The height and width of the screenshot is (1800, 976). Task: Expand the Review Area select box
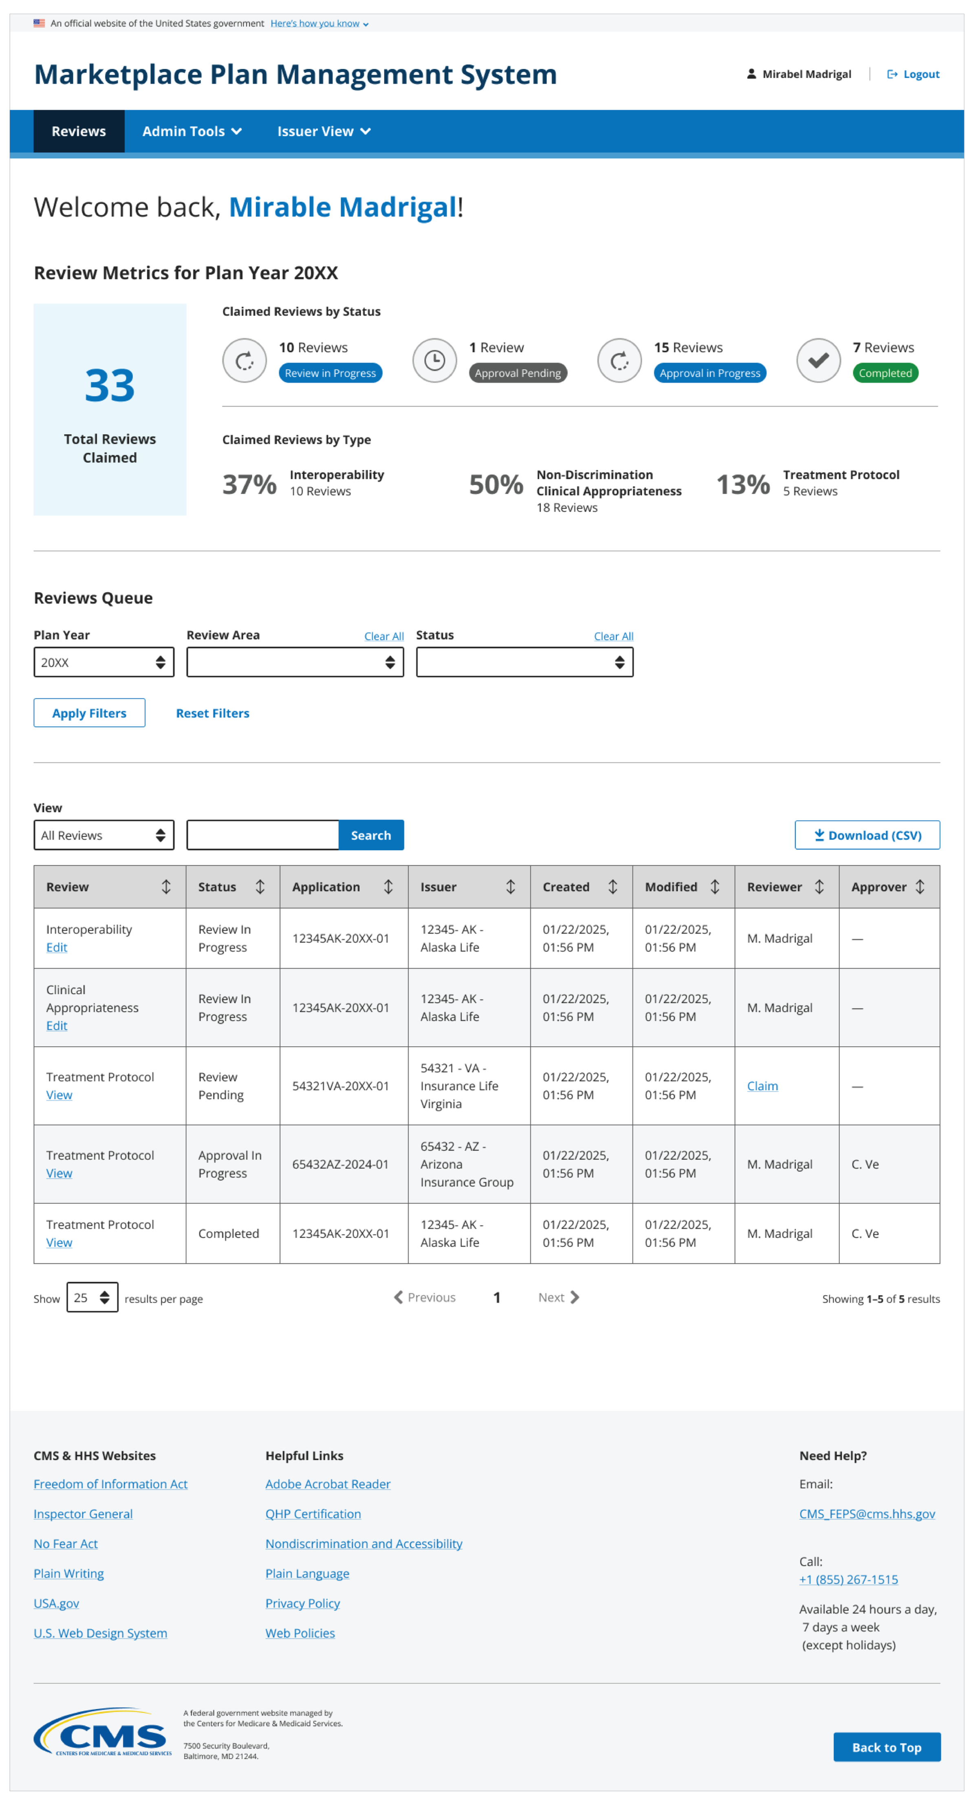295,662
